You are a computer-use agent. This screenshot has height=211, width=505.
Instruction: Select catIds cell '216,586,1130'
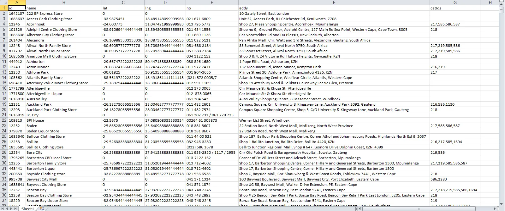455,104
